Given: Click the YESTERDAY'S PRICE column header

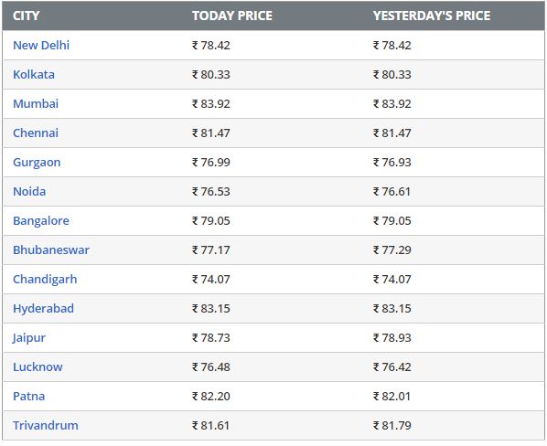Looking at the screenshot, I should [x=432, y=16].
